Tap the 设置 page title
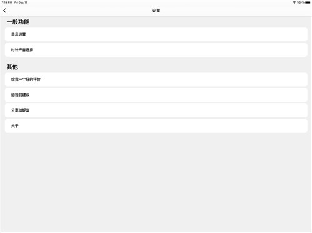The image size is (312, 233). [x=156, y=11]
